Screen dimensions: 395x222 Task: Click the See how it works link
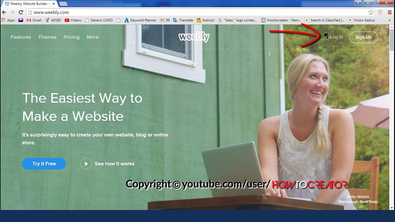tap(114, 164)
